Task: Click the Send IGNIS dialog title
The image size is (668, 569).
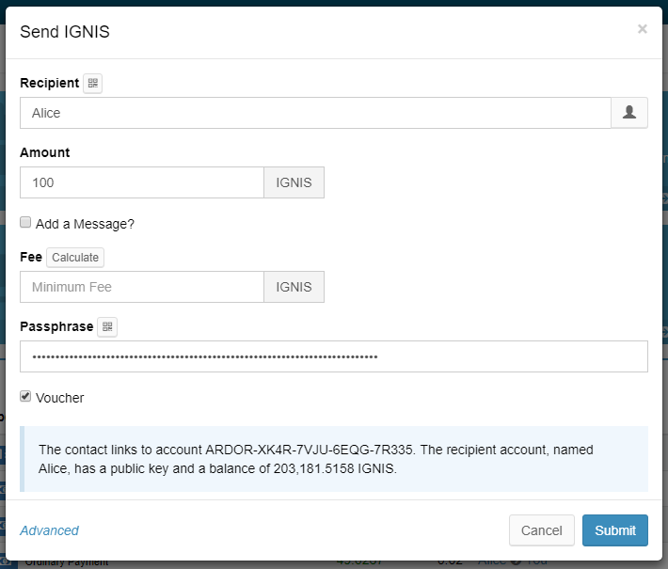Action: 65,32
